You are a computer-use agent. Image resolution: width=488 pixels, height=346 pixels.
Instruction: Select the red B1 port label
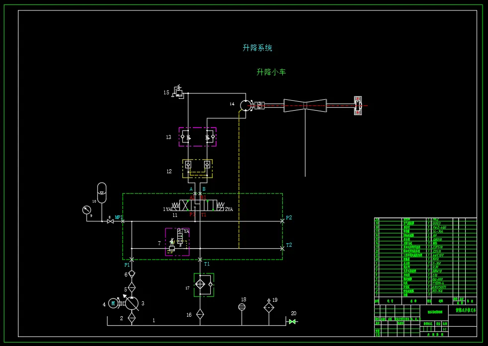click(203, 198)
